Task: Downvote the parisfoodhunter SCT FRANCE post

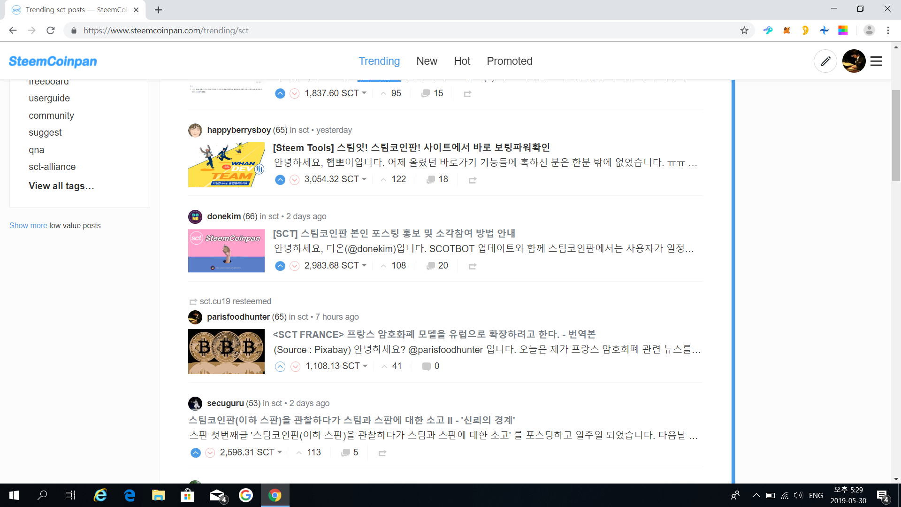Action: [296, 367]
